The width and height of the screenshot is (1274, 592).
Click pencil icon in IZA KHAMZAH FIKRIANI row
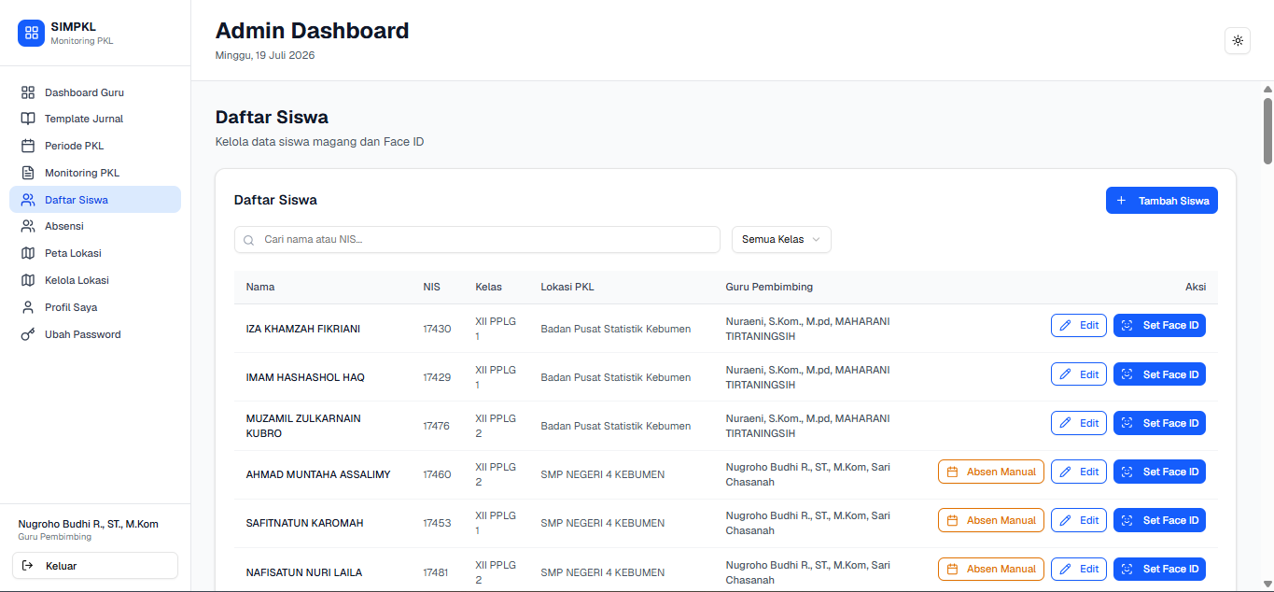[1065, 325]
